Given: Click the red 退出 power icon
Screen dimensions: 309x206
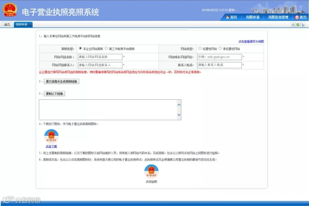Looking at the screenshot, I should click(297, 17).
